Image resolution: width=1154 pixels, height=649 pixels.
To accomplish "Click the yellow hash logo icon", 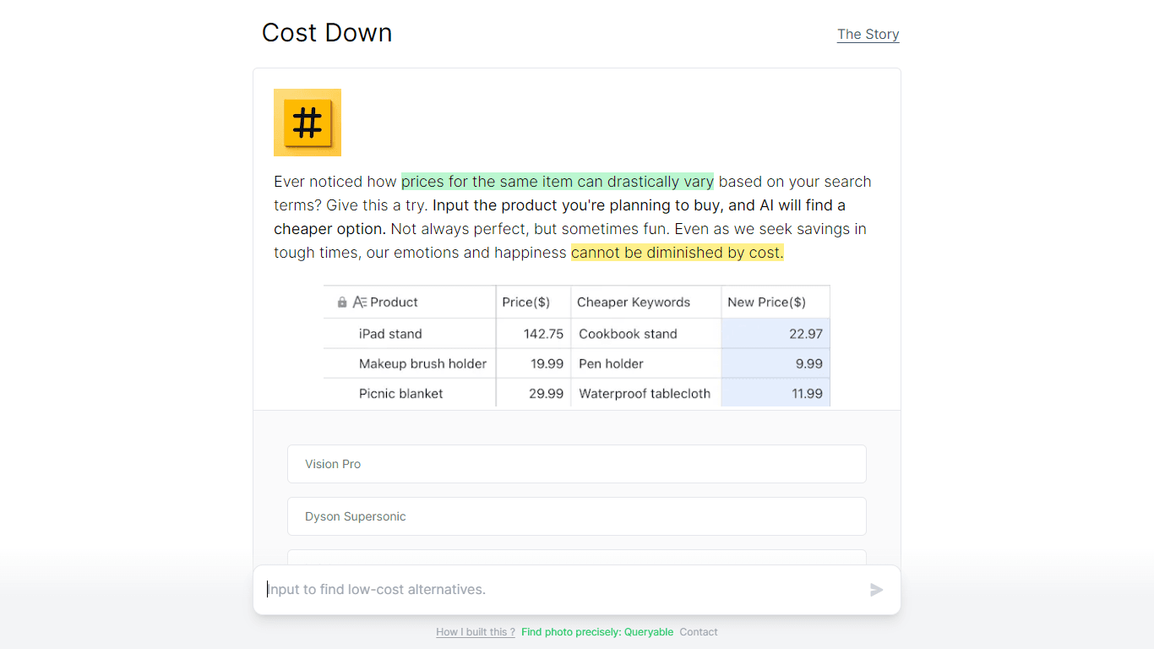I will coord(308,123).
